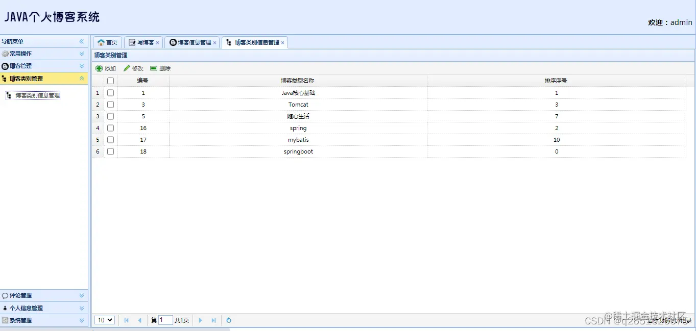Click the 编号 value 16 cell
Image resolution: width=696 pixels, height=331 pixels.
click(x=143, y=128)
